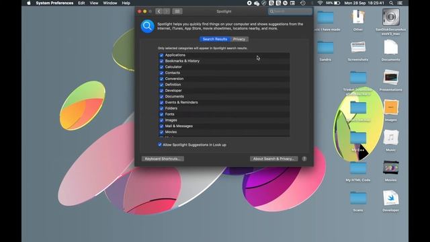Image resolution: width=430 pixels, height=242 pixels.
Task: Click the record indicator icon in the menu bar
Action: pyautogui.click(x=249, y=3)
